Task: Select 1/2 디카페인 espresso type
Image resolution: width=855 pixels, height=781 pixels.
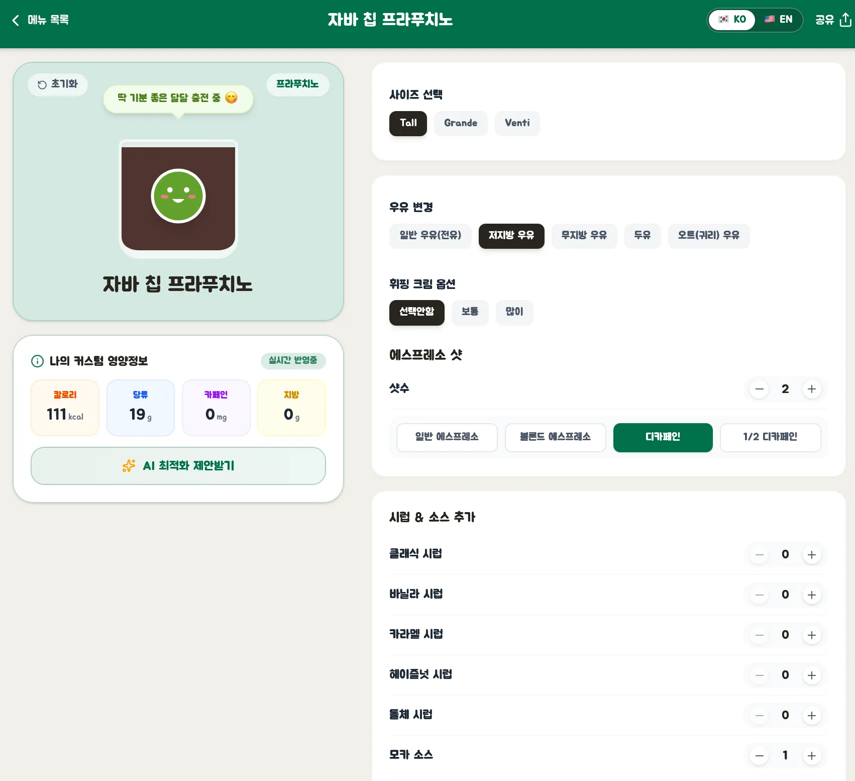Action: (771, 437)
